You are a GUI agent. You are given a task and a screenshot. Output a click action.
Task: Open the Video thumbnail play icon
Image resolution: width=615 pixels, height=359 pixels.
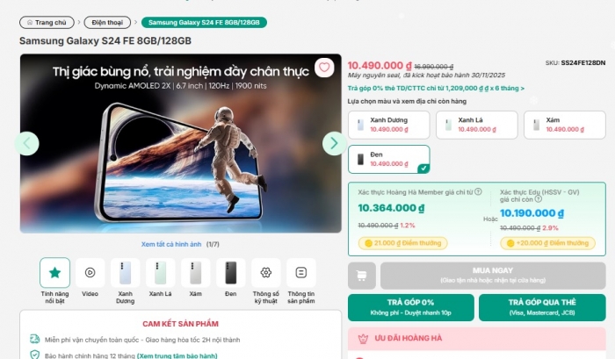90,272
